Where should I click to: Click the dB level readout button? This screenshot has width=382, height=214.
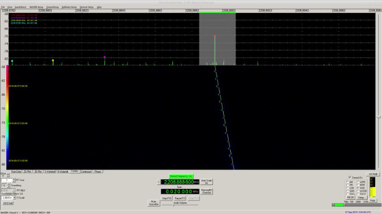point(373,174)
